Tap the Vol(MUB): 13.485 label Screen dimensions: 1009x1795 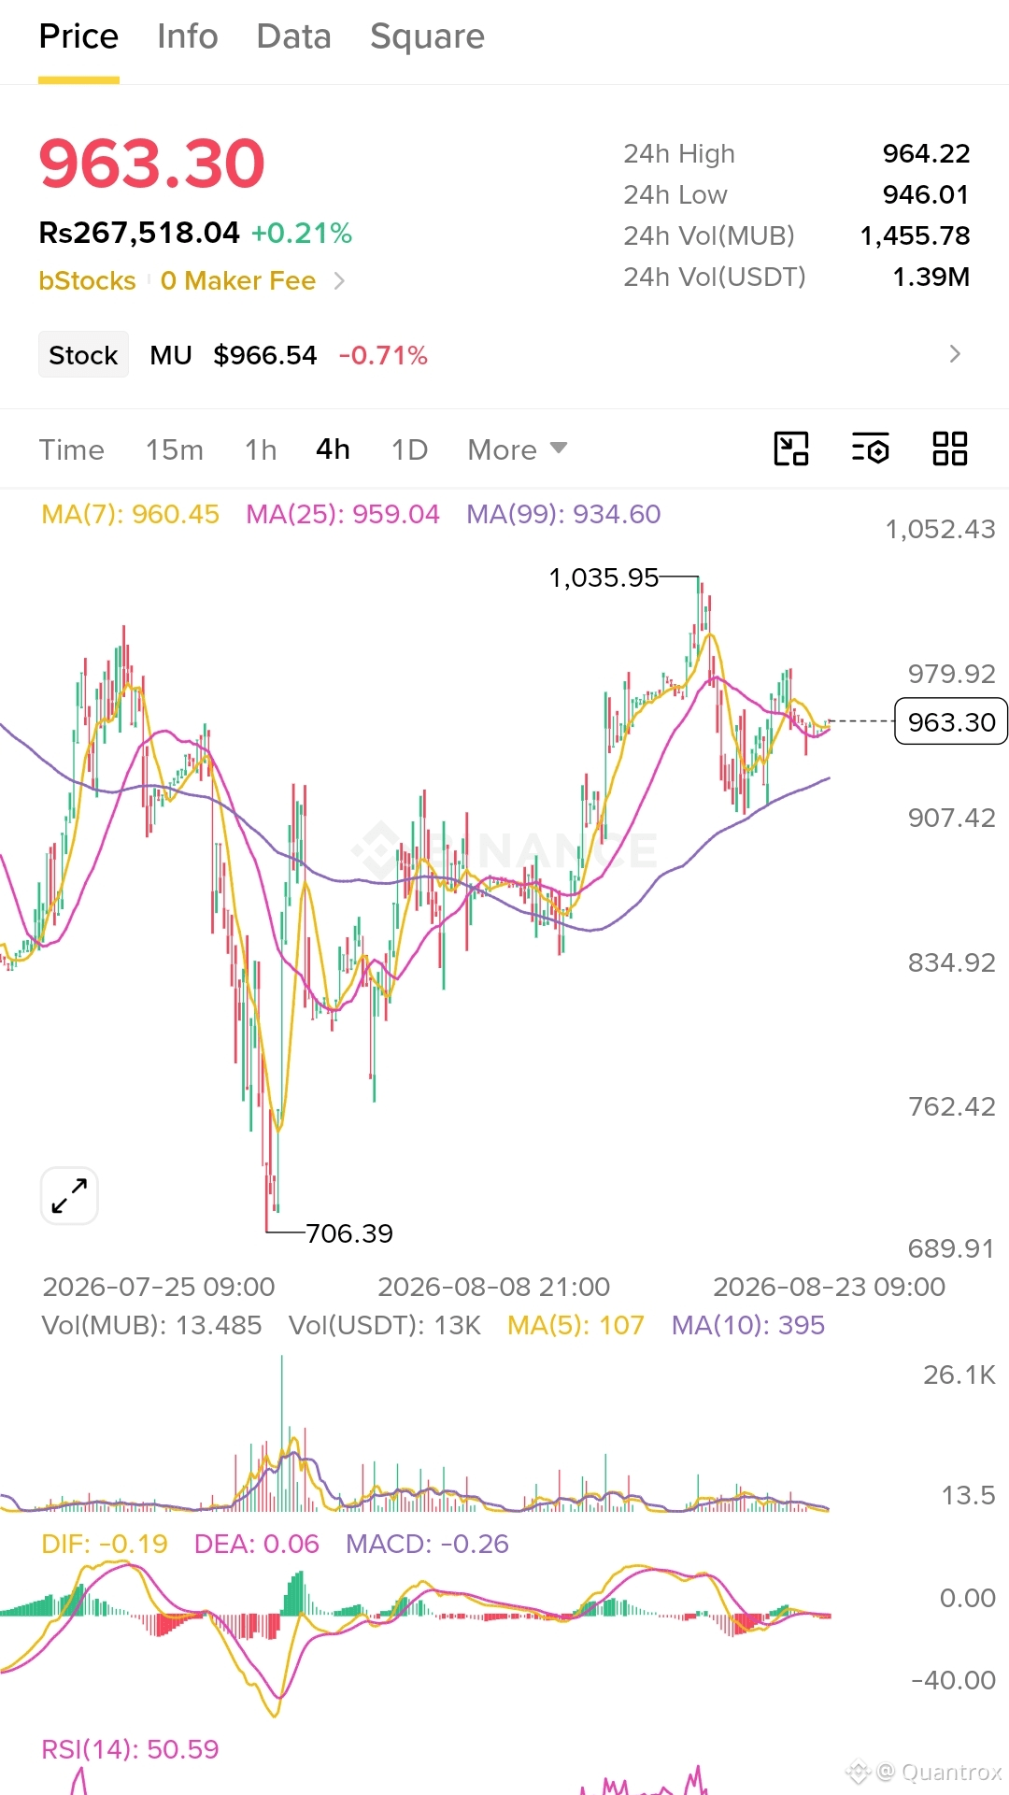click(151, 1325)
